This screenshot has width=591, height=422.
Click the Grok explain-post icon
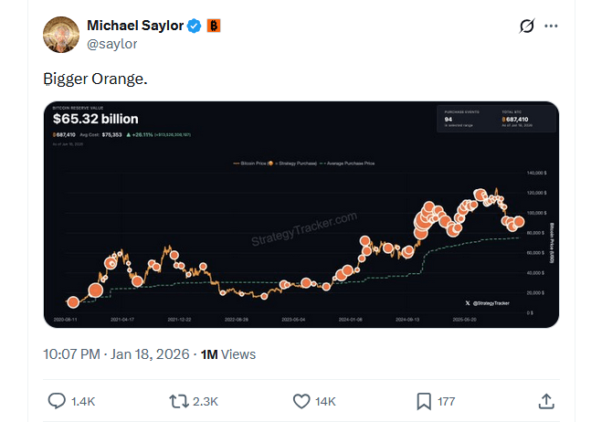point(526,26)
